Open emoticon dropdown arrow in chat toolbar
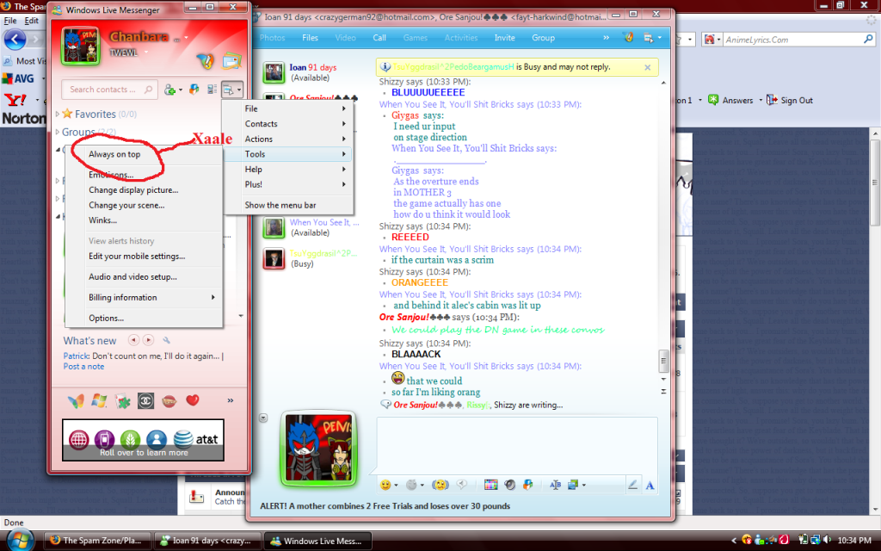This screenshot has width=881, height=551. (396, 485)
